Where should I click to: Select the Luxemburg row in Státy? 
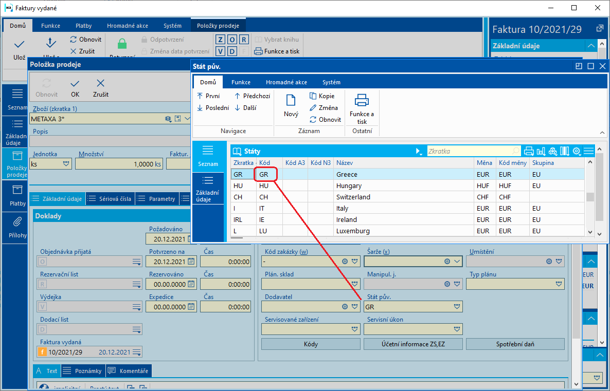[407, 231]
